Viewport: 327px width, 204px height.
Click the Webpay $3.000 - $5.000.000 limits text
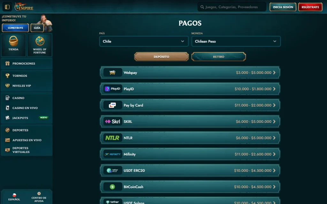[254, 73]
